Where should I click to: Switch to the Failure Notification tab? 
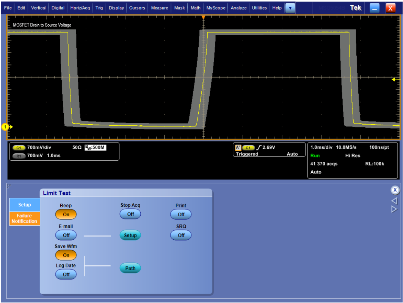24,219
